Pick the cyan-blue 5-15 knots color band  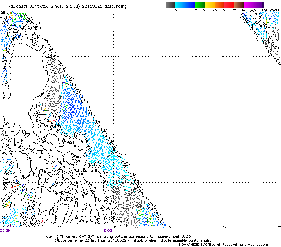(x=185, y=5)
